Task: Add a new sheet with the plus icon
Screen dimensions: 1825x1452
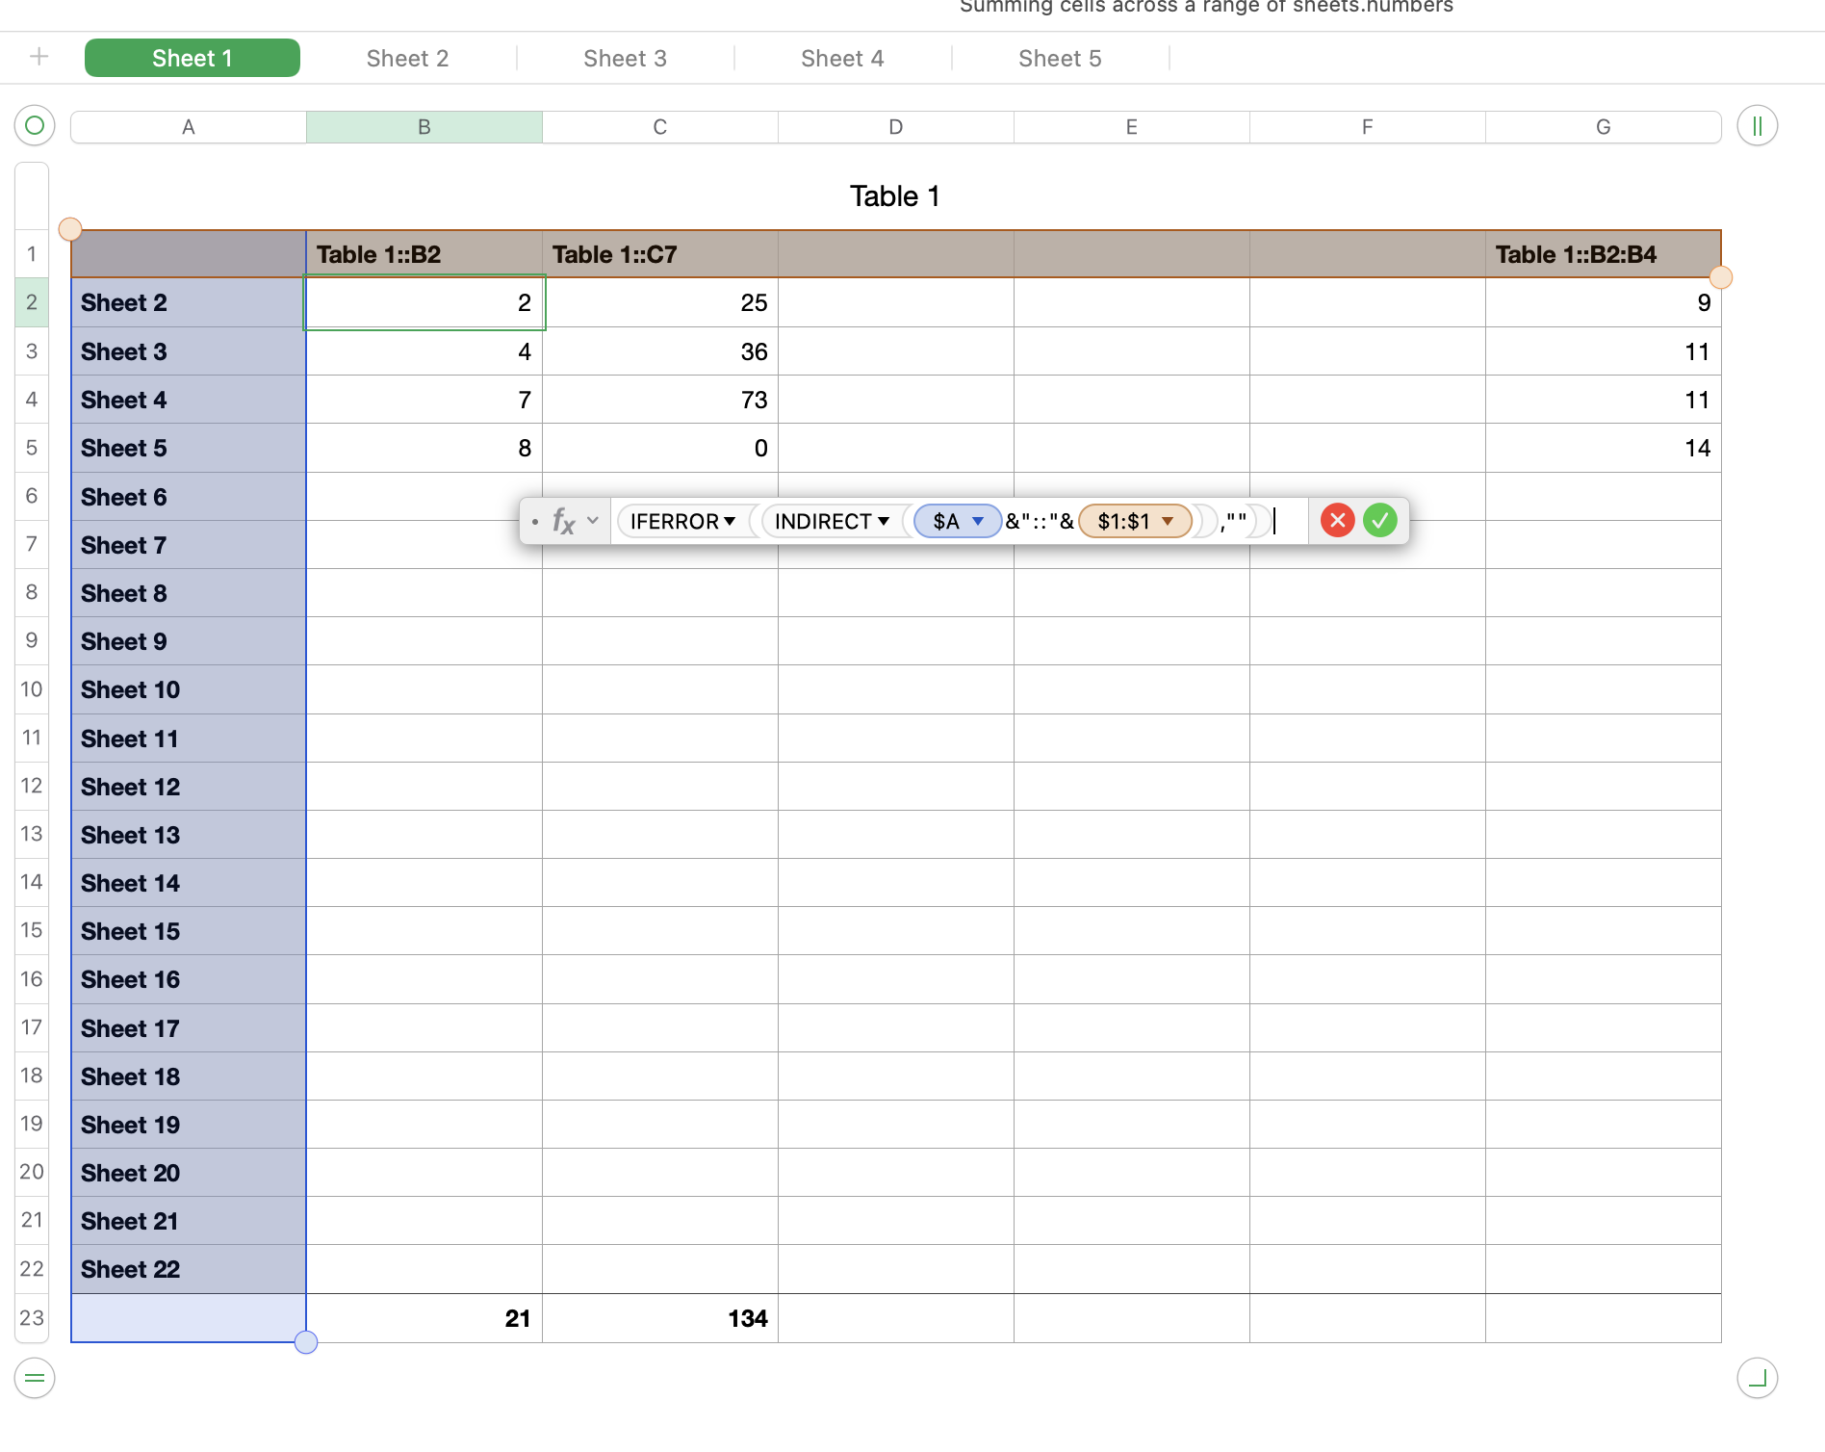Action: pos(39,57)
